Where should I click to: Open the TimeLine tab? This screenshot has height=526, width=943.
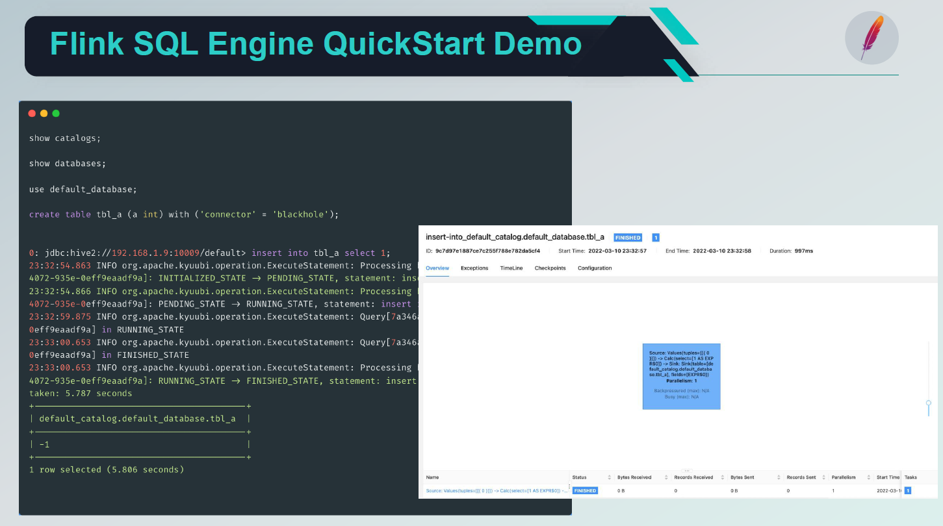tap(511, 268)
